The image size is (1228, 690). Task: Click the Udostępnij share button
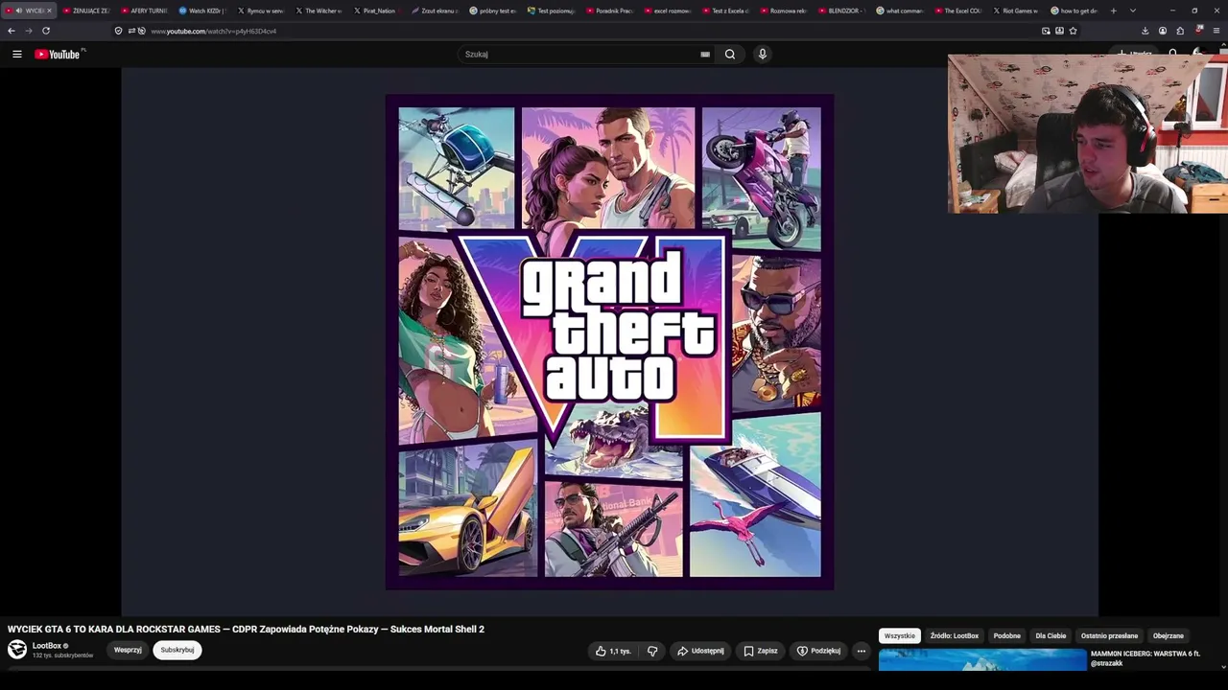click(700, 651)
